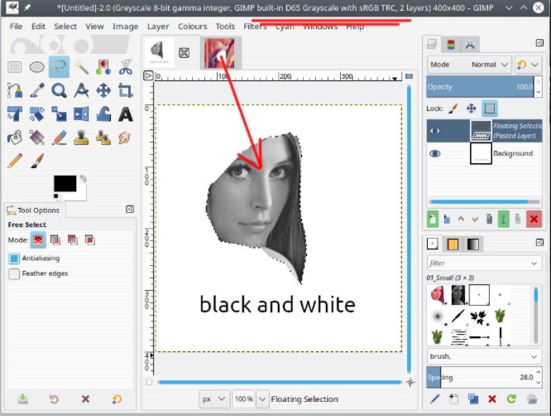The height and width of the screenshot is (416, 551).
Task: Toggle Antialiasing checkbox
Action: 14,259
